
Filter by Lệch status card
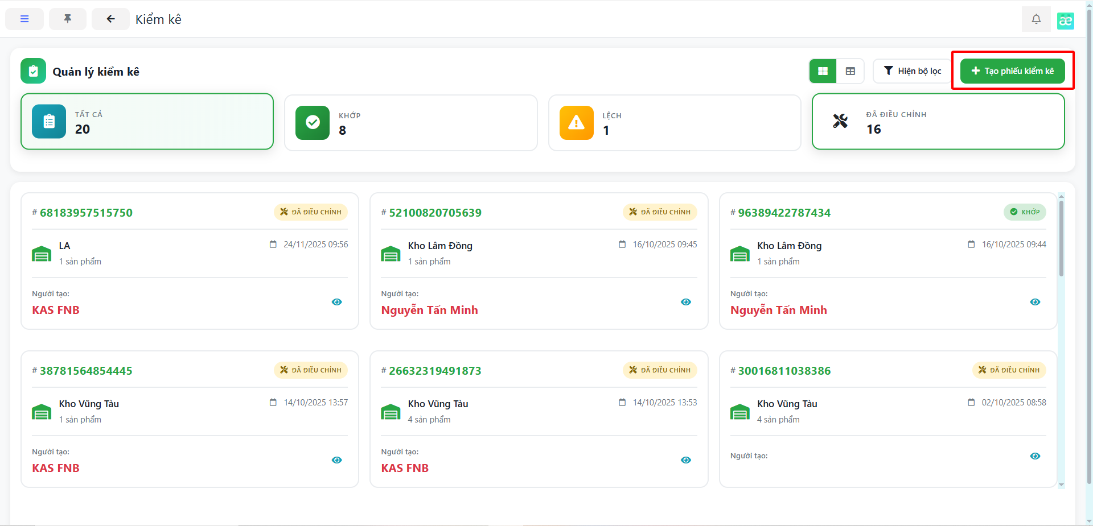pos(674,123)
